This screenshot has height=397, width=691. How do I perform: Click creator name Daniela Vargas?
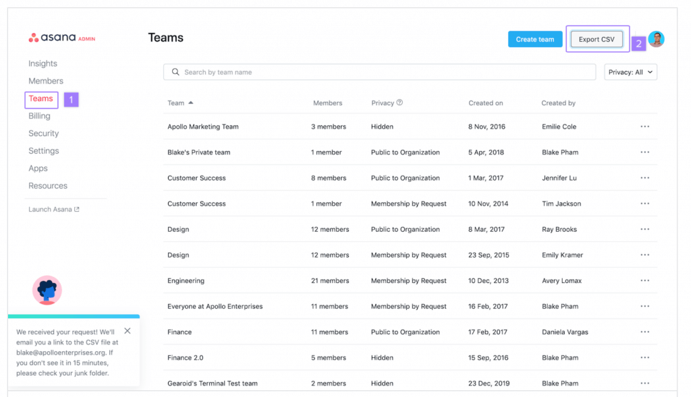point(565,332)
